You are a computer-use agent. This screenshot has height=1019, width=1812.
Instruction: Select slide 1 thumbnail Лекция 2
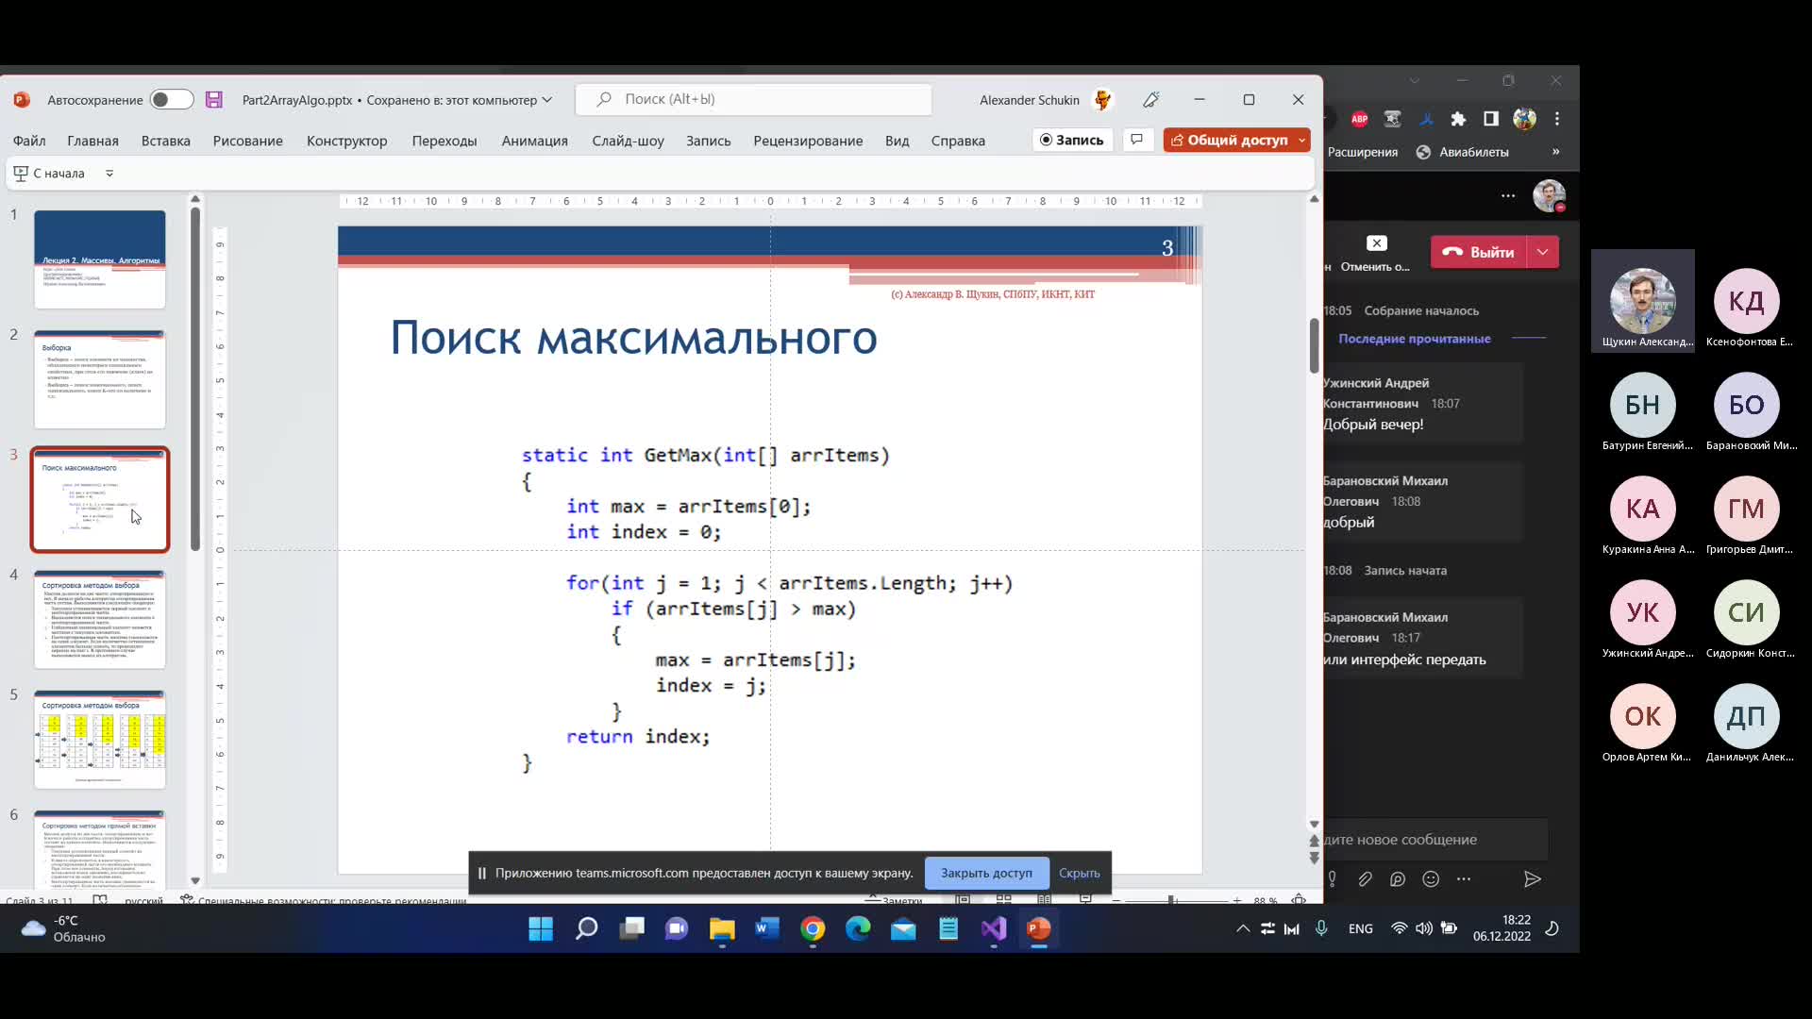100,259
